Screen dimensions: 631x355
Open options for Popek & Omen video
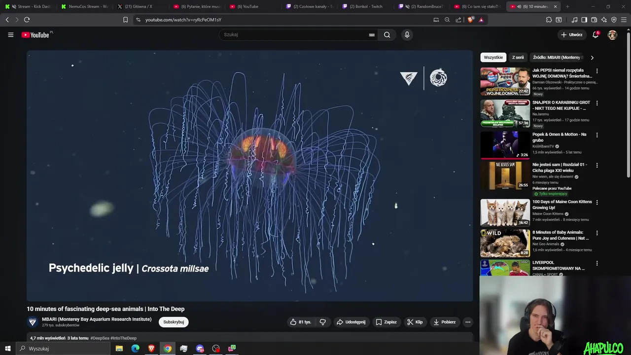pyautogui.click(x=597, y=135)
